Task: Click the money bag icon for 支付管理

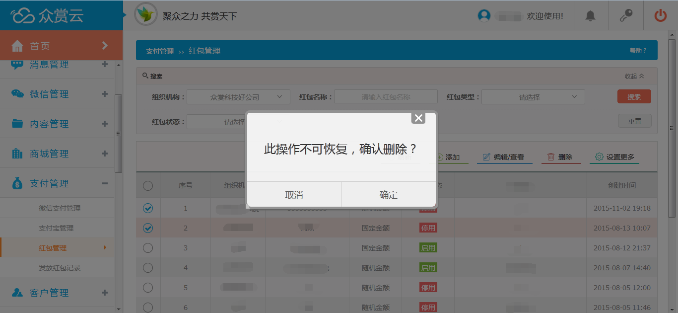Action: click(17, 183)
